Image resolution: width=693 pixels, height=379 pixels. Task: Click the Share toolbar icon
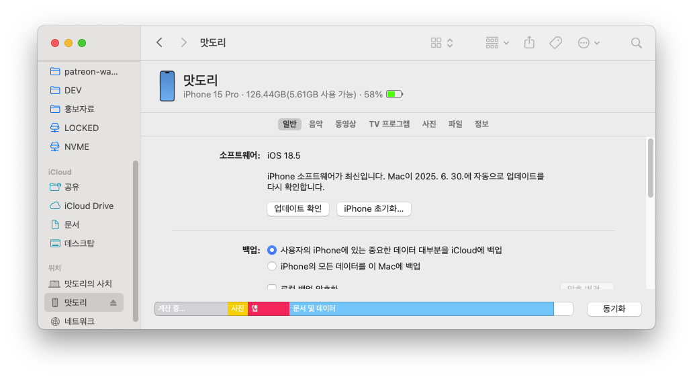[529, 42]
